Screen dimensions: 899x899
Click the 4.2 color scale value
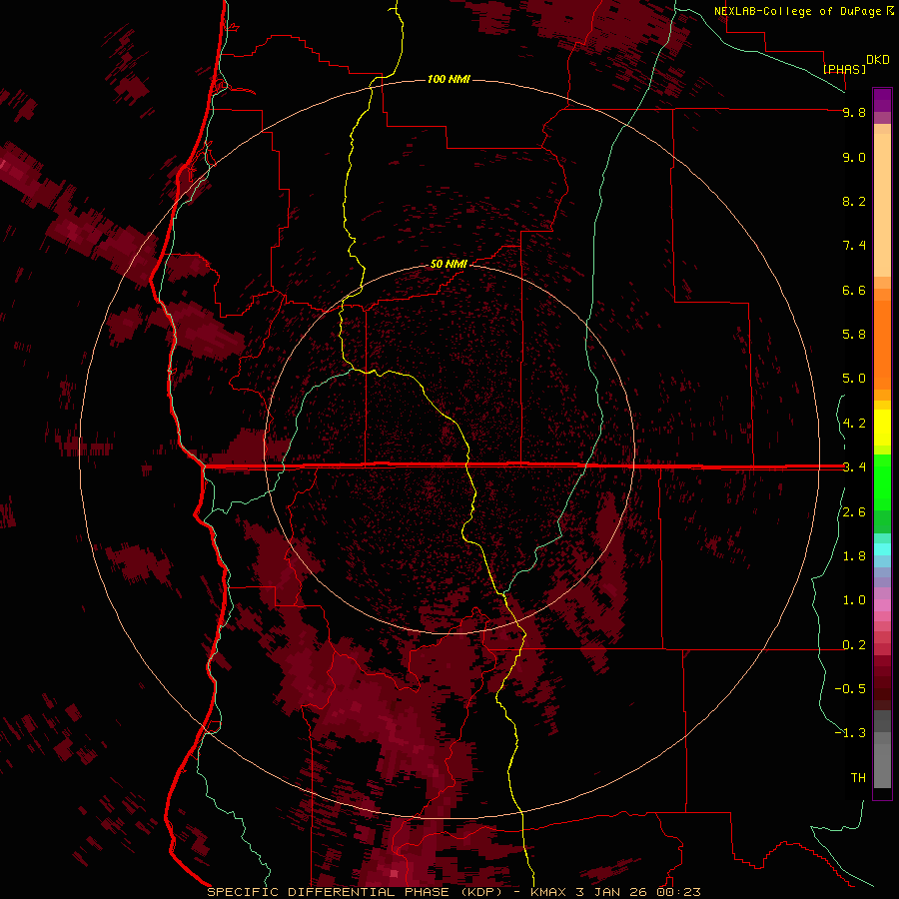(854, 424)
